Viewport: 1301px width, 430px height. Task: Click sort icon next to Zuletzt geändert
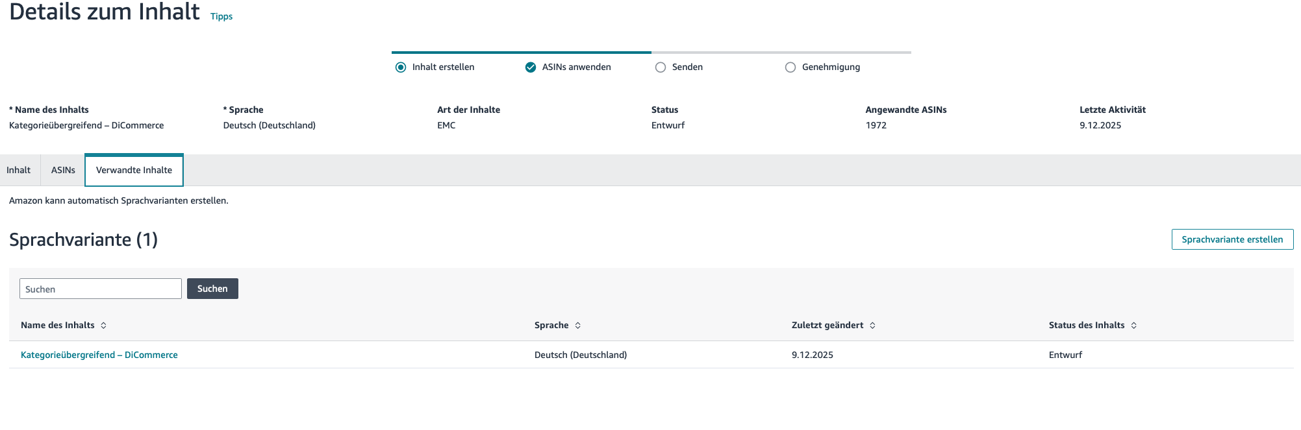[872, 326]
